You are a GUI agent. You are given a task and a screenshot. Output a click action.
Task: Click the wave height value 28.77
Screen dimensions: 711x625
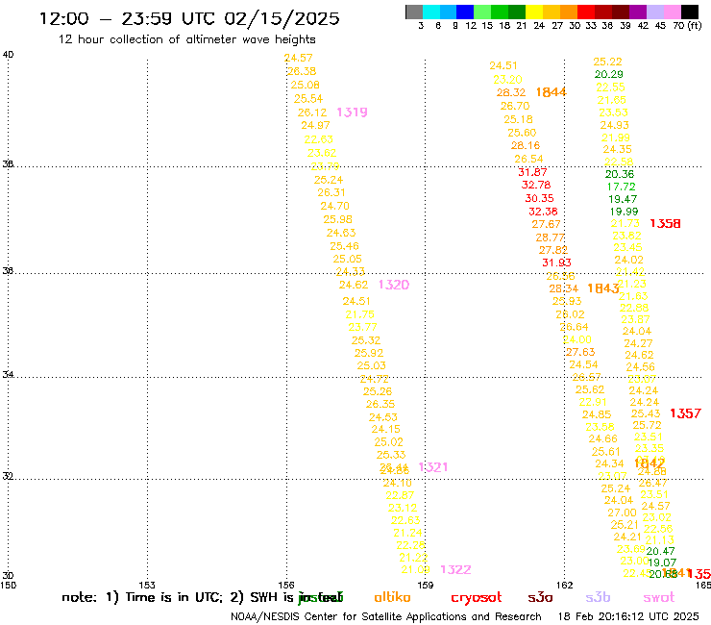click(550, 237)
